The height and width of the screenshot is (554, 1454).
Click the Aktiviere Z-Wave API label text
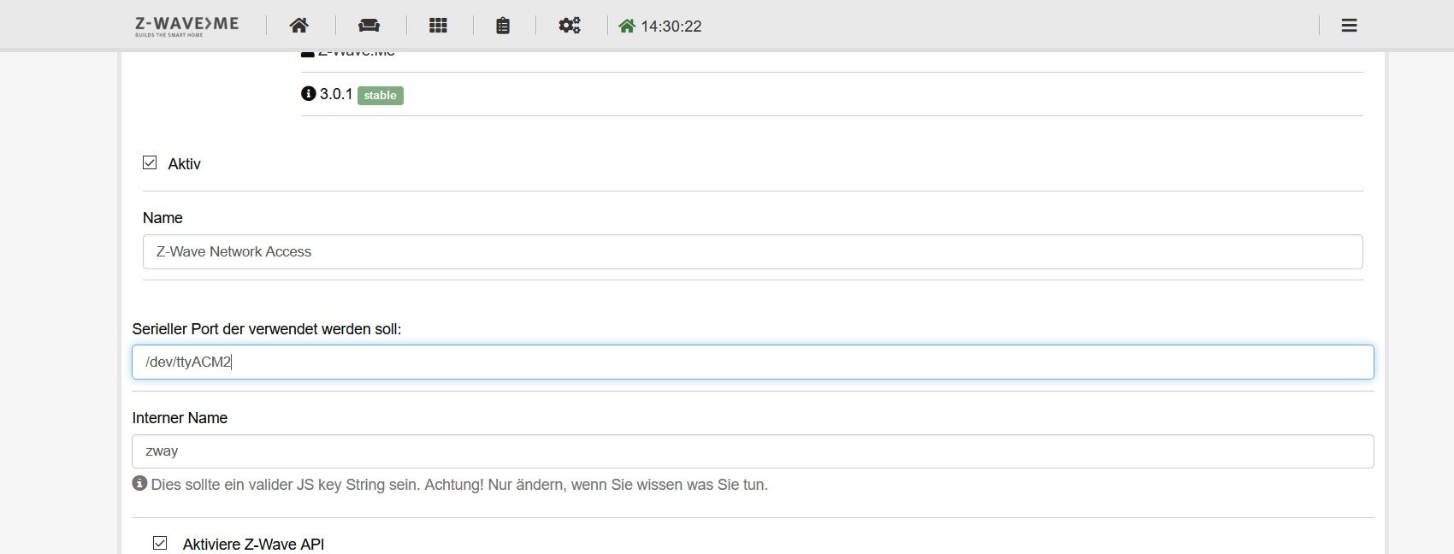[253, 544]
